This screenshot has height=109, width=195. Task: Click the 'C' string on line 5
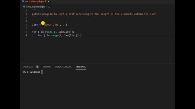coord(63,25)
